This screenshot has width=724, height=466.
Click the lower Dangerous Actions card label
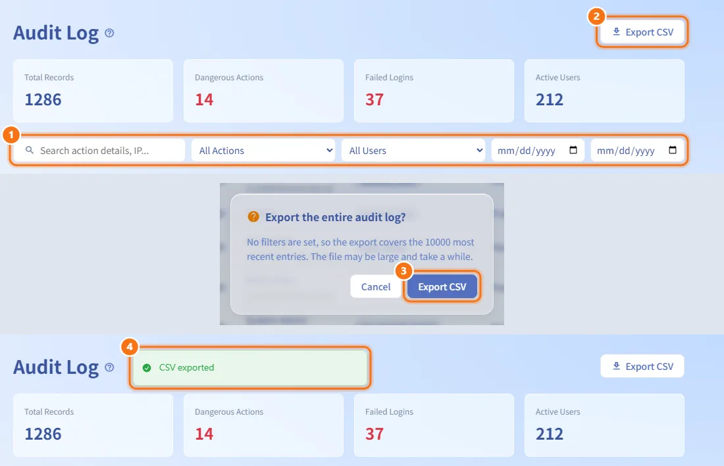229,412
